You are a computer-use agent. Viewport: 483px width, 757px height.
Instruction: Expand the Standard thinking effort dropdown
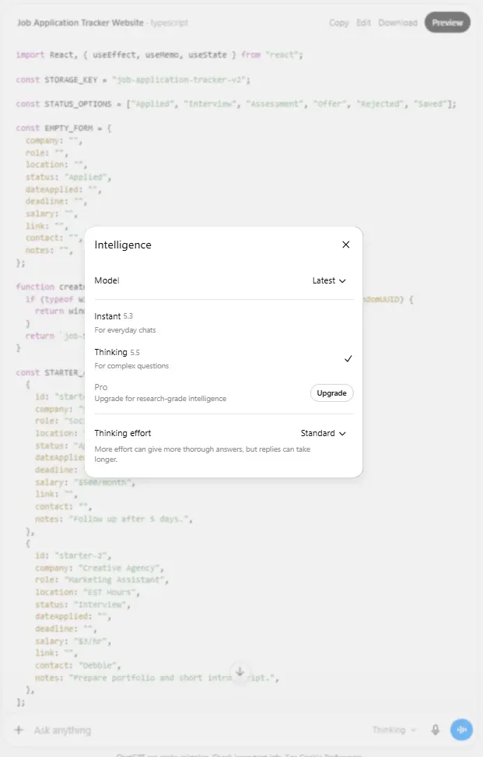click(323, 433)
